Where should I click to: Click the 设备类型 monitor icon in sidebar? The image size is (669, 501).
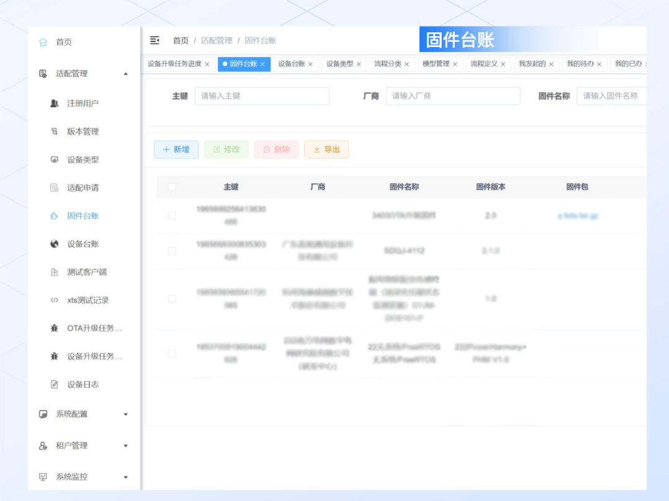tap(55, 160)
